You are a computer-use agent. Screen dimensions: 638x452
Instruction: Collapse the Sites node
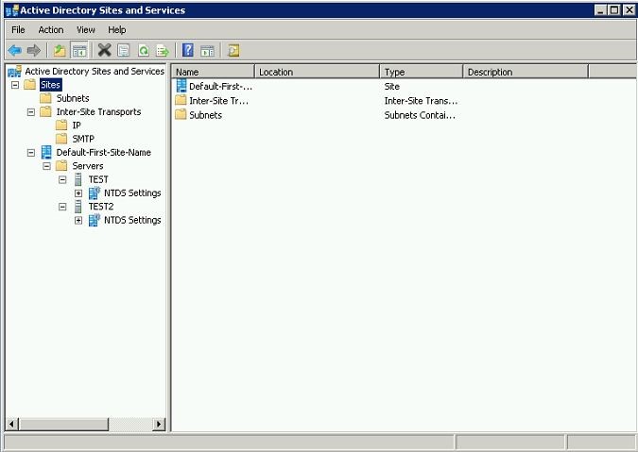point(15,85)
